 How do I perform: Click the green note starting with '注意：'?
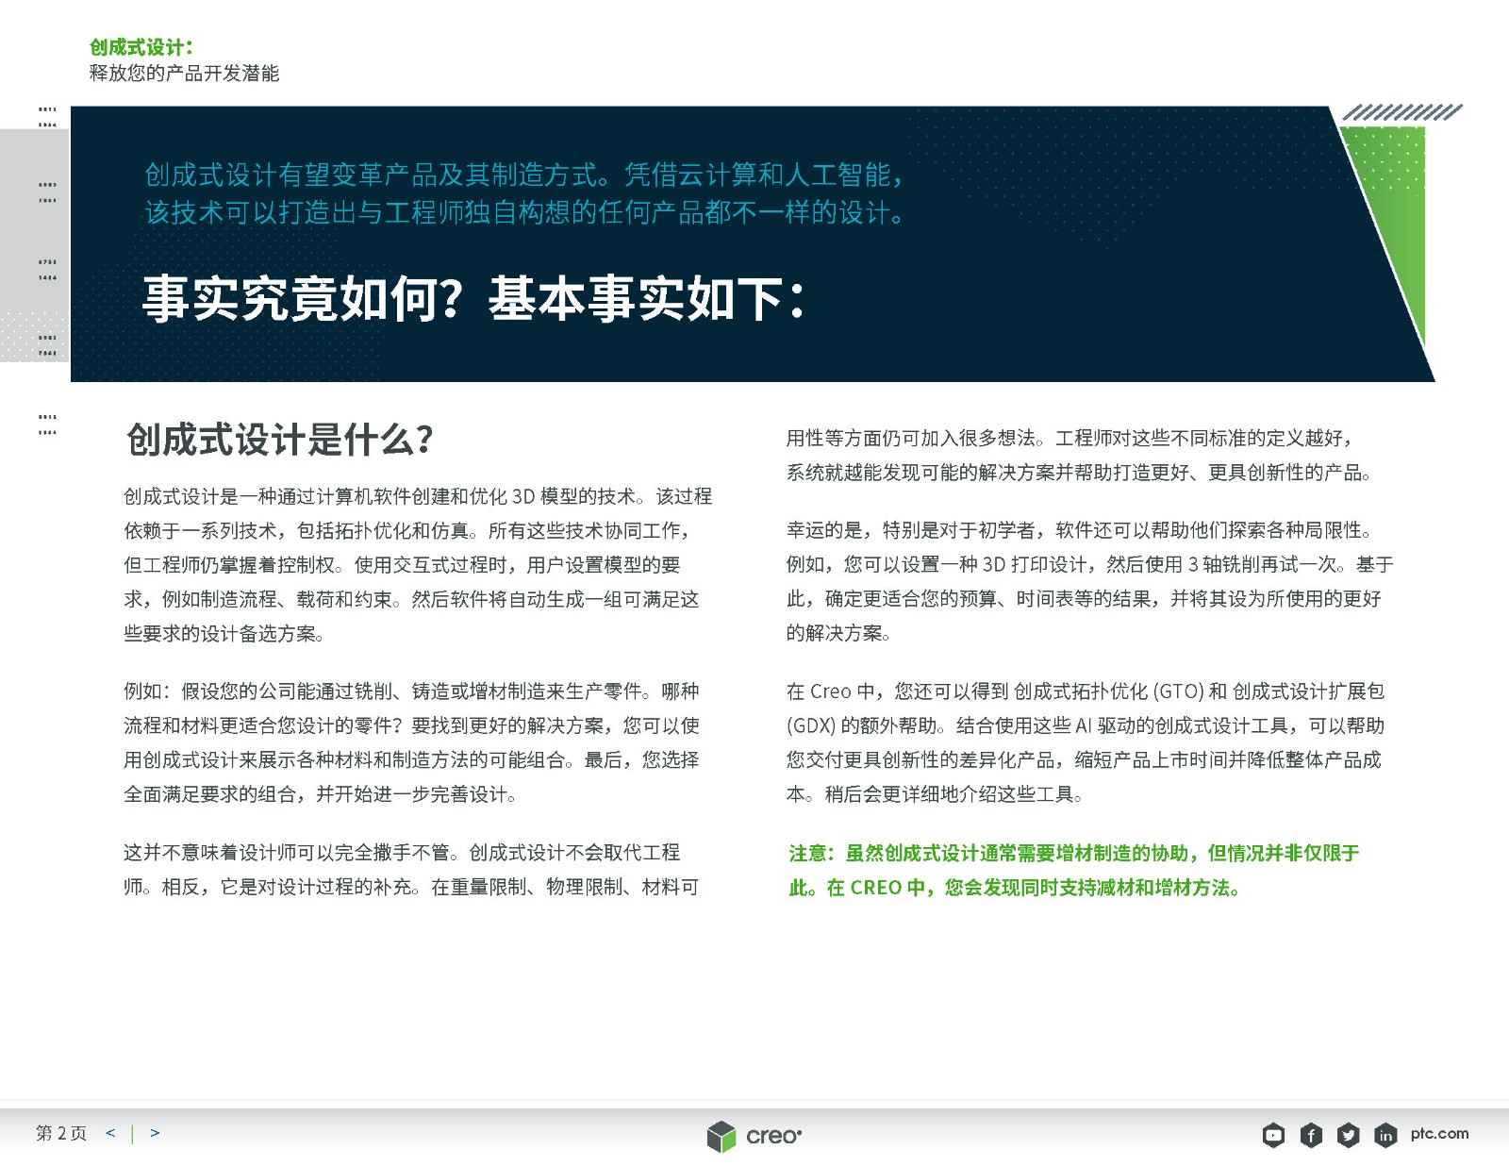(x=1073, y=870)
